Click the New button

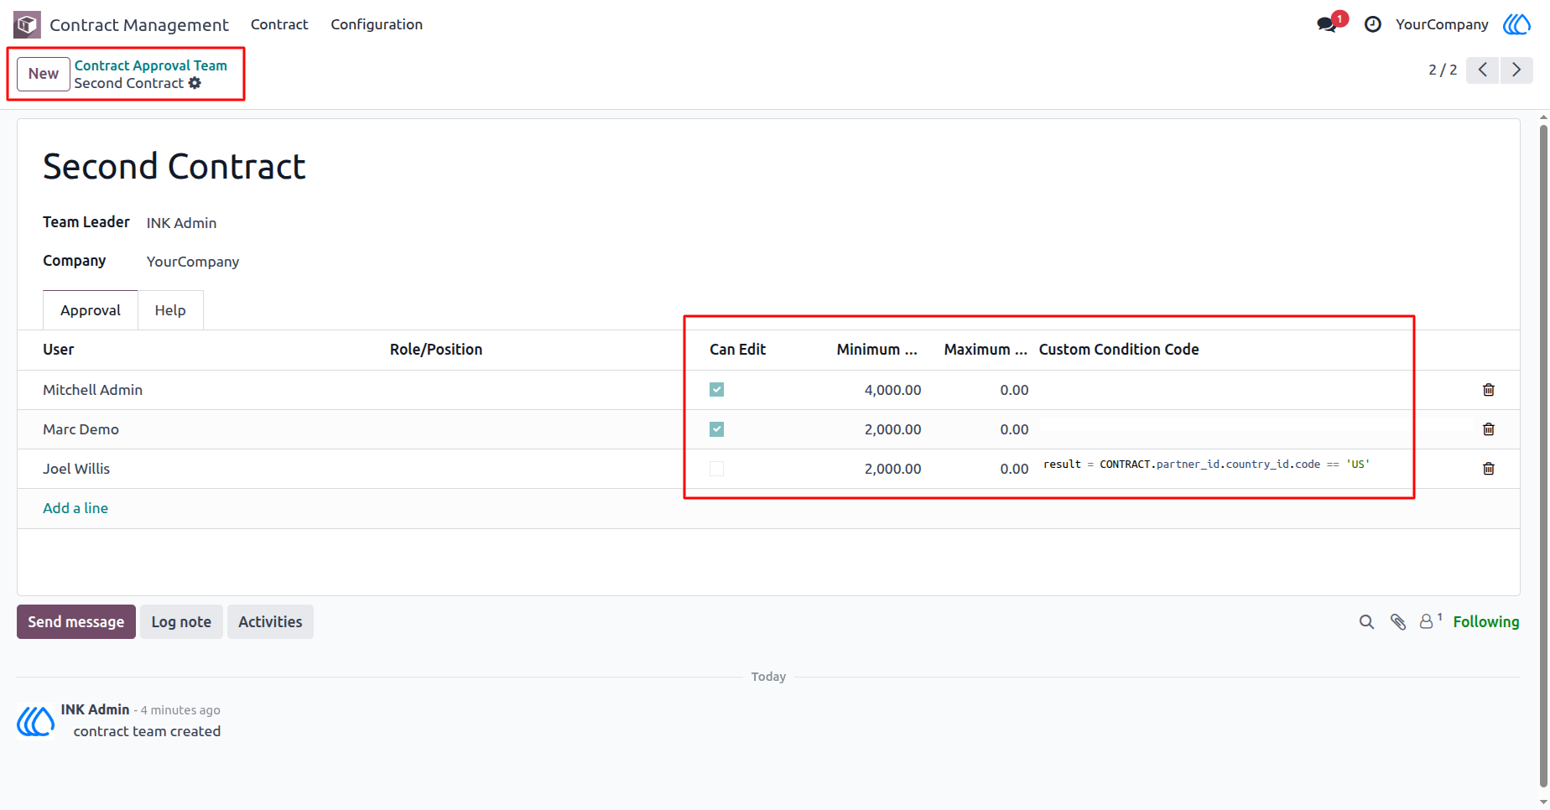(x=44, y=74)
